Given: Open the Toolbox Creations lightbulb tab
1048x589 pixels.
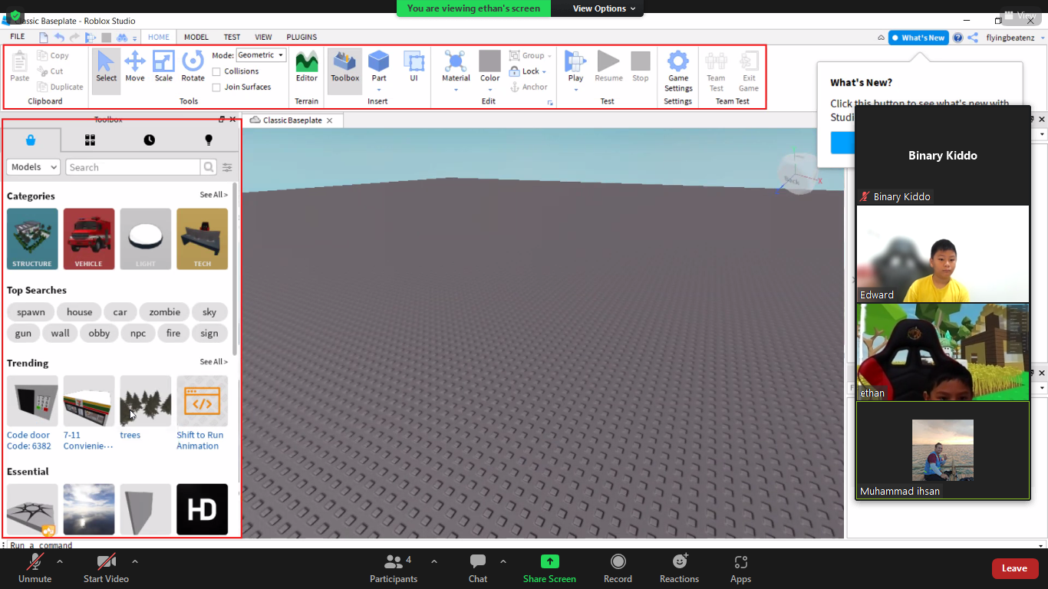Looking at the screenshot, I should (208, 140).
